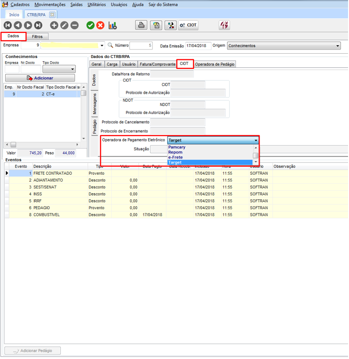The height and width of the screenshot is (359, 349).
Task: Select the Filtros tab
Action: point(37,37)
